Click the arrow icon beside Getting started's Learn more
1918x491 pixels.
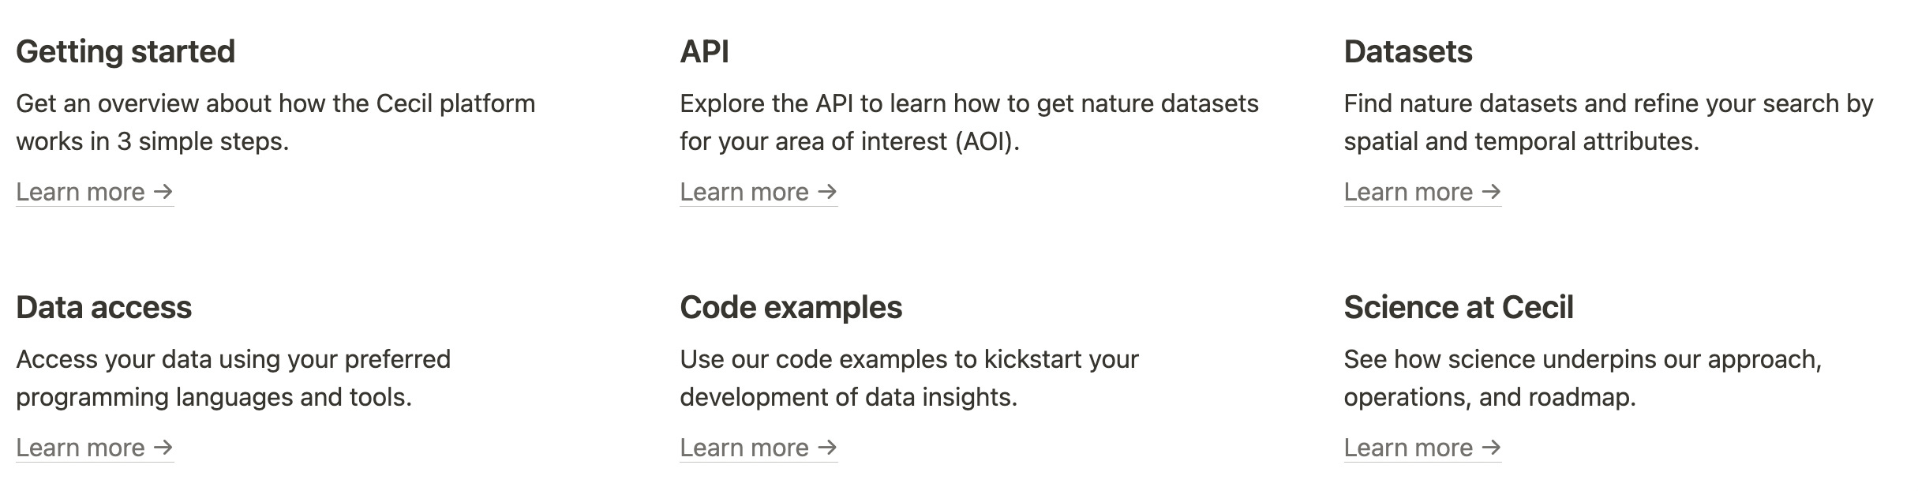click(163, 192)
